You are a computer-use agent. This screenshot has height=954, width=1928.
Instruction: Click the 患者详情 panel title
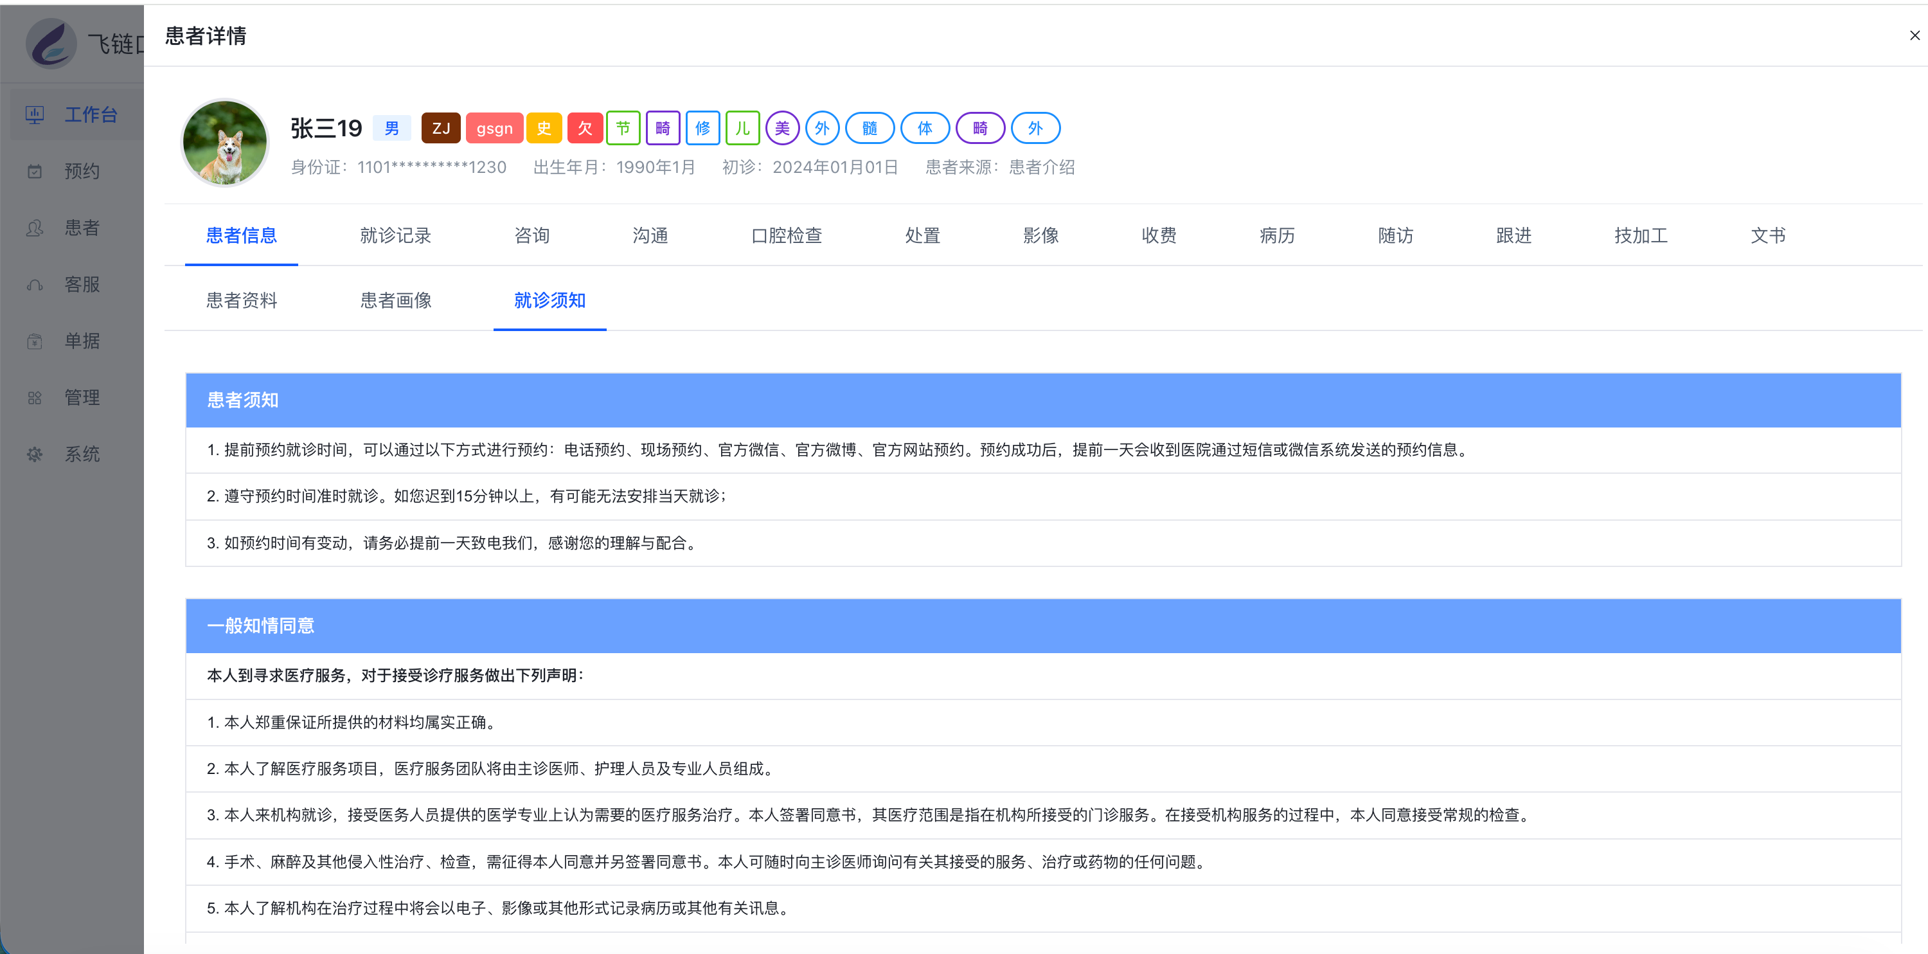tap(206, 35)
